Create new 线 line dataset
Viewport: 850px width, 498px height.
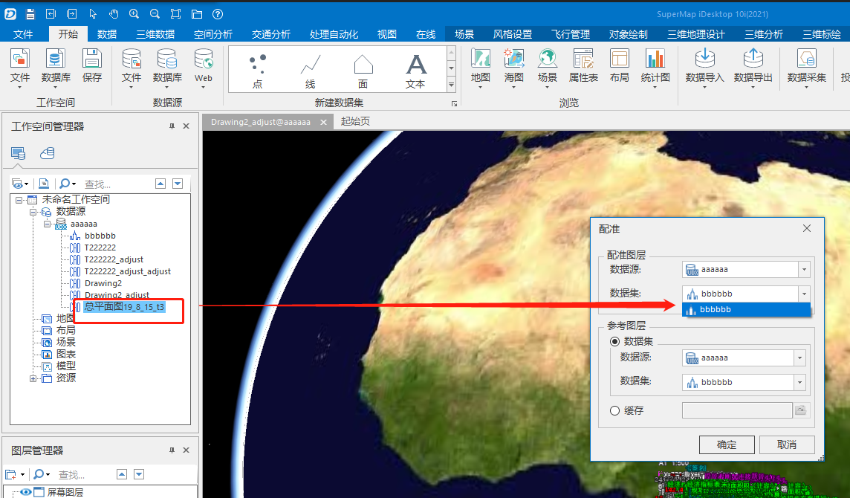pos(310,71)
